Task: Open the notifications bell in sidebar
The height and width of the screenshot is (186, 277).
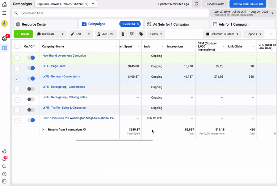Action: 4,159
